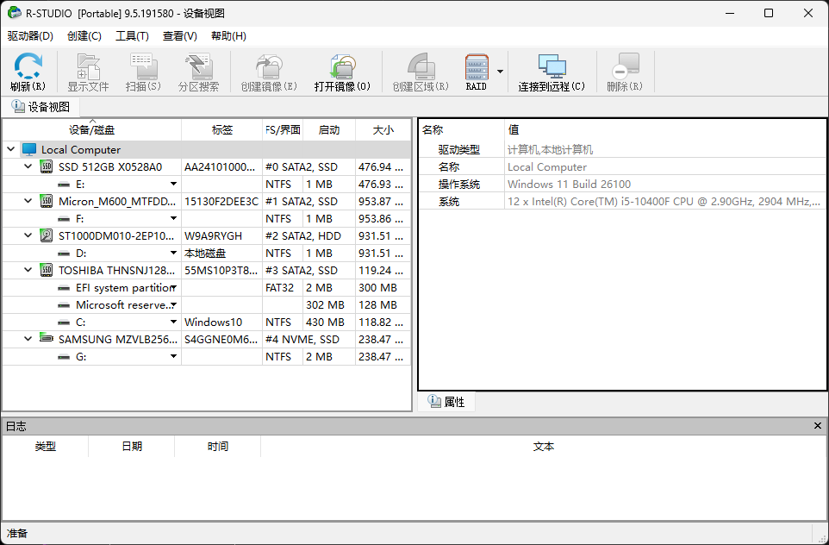Click the Type (类型) log column header
This screenshot has width=829, height=545.
46,447
